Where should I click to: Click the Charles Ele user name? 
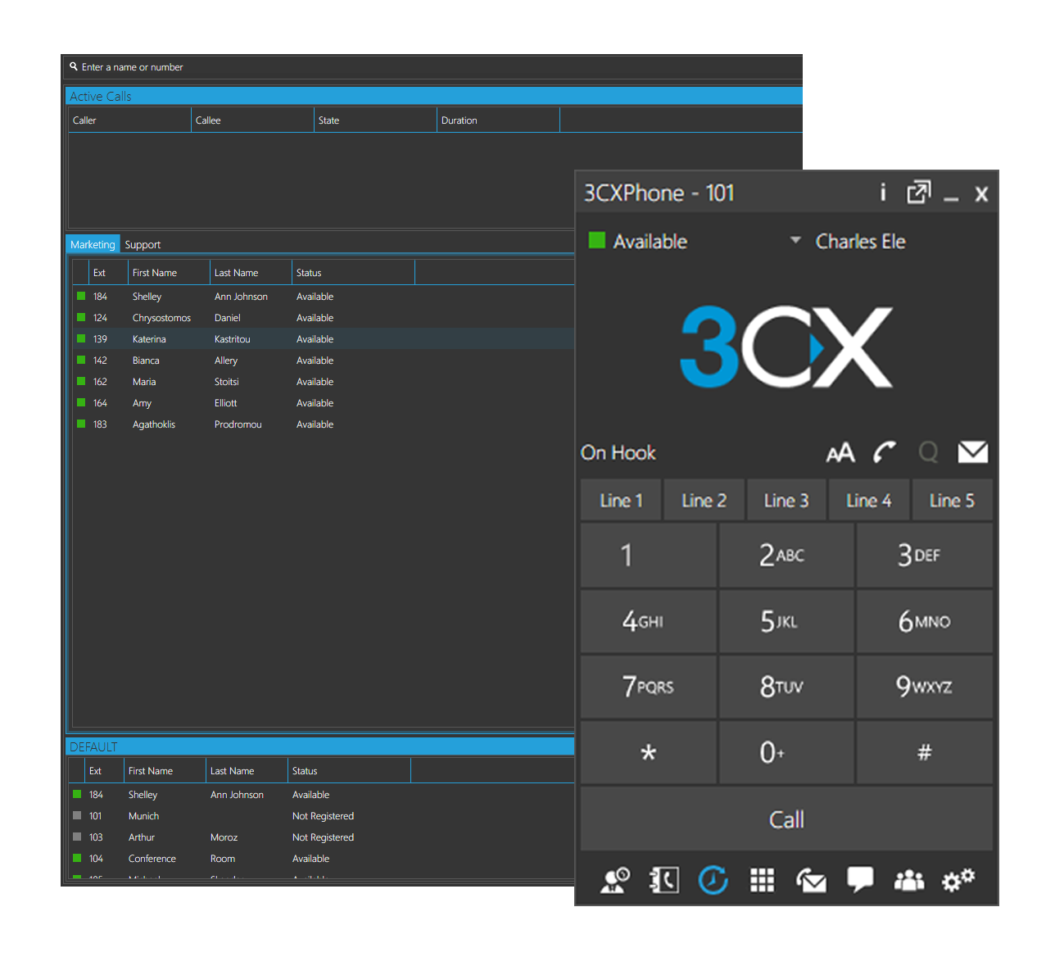tap(860, 241)
